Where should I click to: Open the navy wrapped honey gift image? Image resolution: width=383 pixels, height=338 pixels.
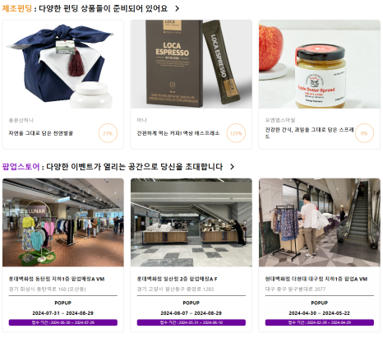(63, 64)
